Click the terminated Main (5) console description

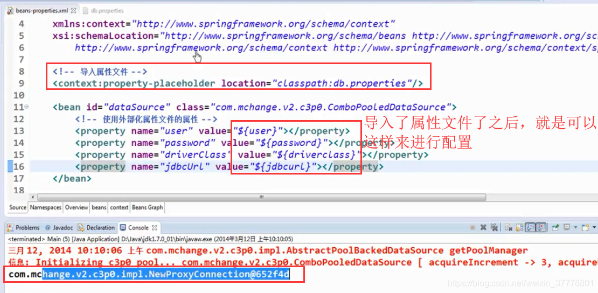tap(150, 239)
